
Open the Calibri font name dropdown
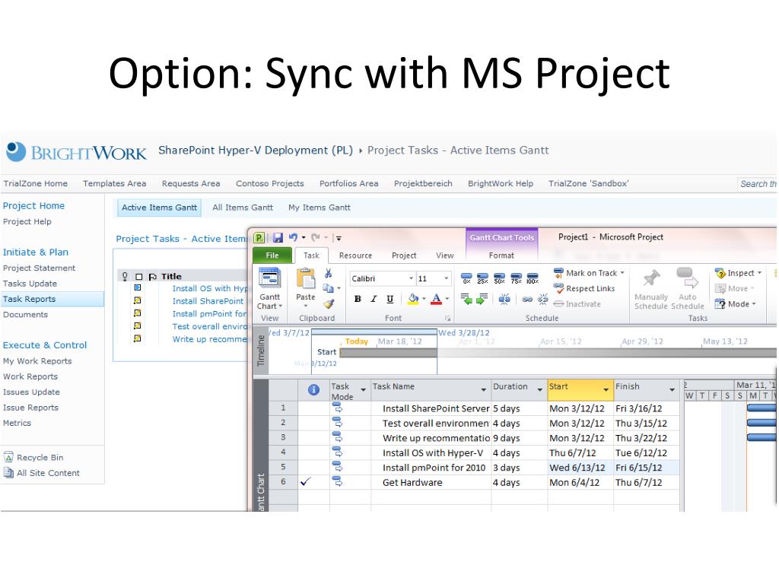coord(412,278)
